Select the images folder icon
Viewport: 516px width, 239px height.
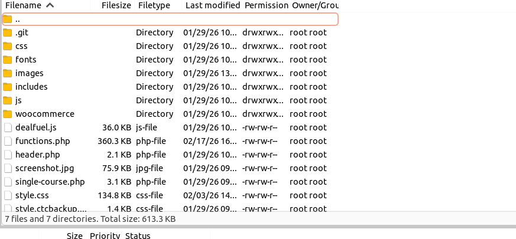[8, 73]
